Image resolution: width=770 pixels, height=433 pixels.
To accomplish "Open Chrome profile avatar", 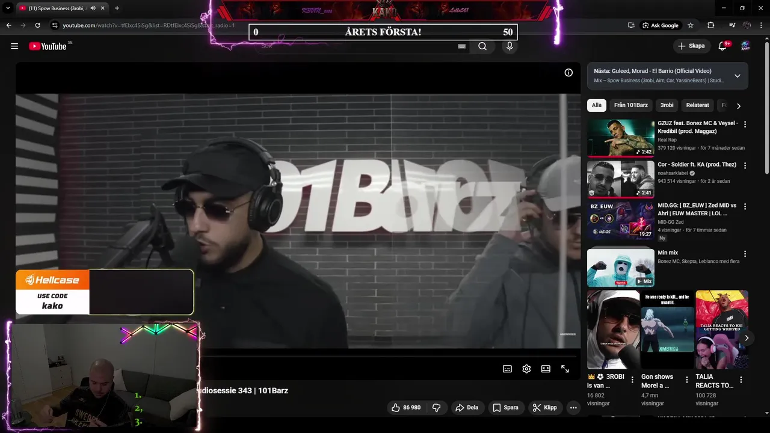I will [747, 25].
